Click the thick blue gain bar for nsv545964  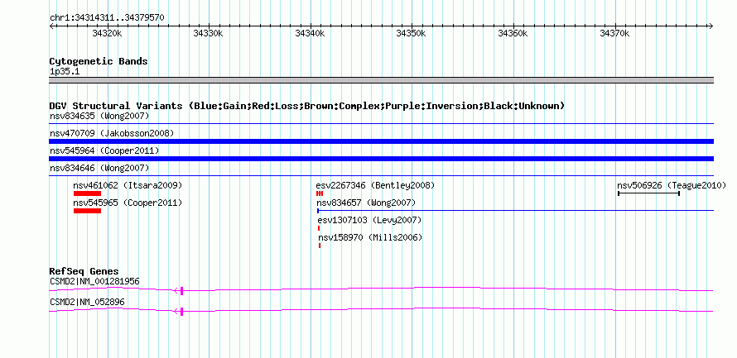coord(381,159)
